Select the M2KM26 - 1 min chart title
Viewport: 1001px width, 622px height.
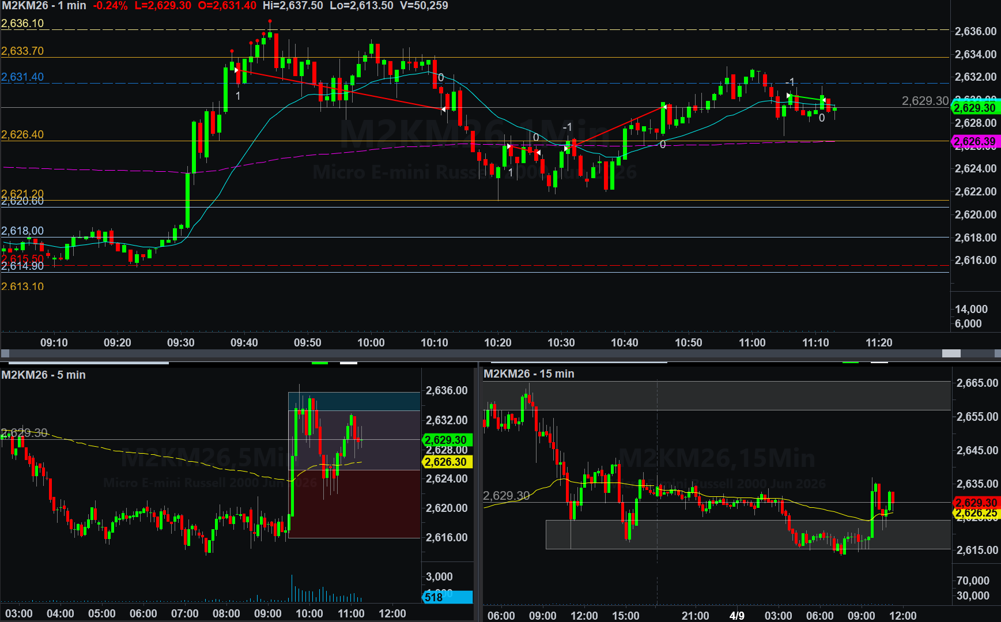[x=44, y=6]
